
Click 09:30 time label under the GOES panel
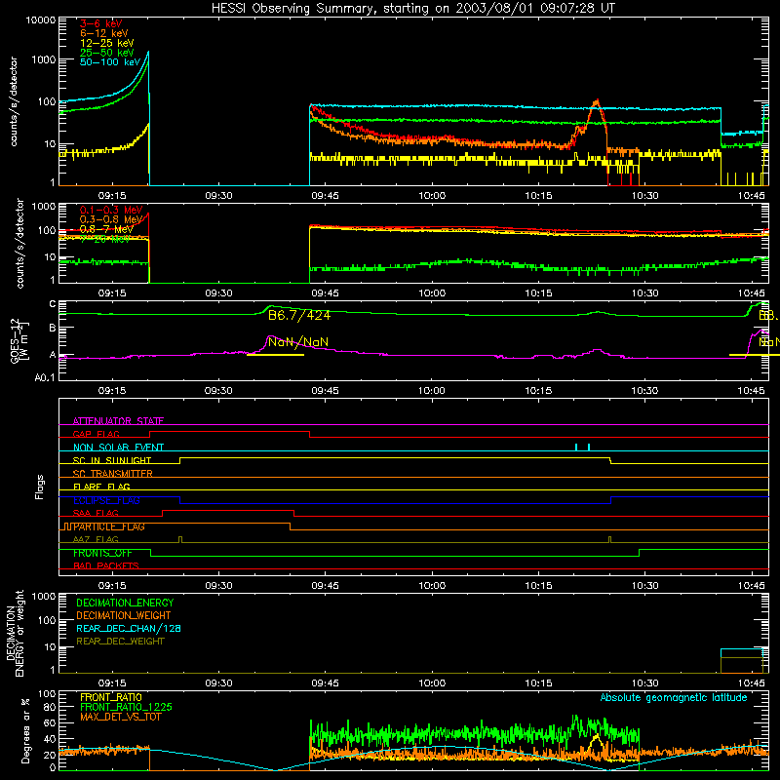(x=218, y=391)
